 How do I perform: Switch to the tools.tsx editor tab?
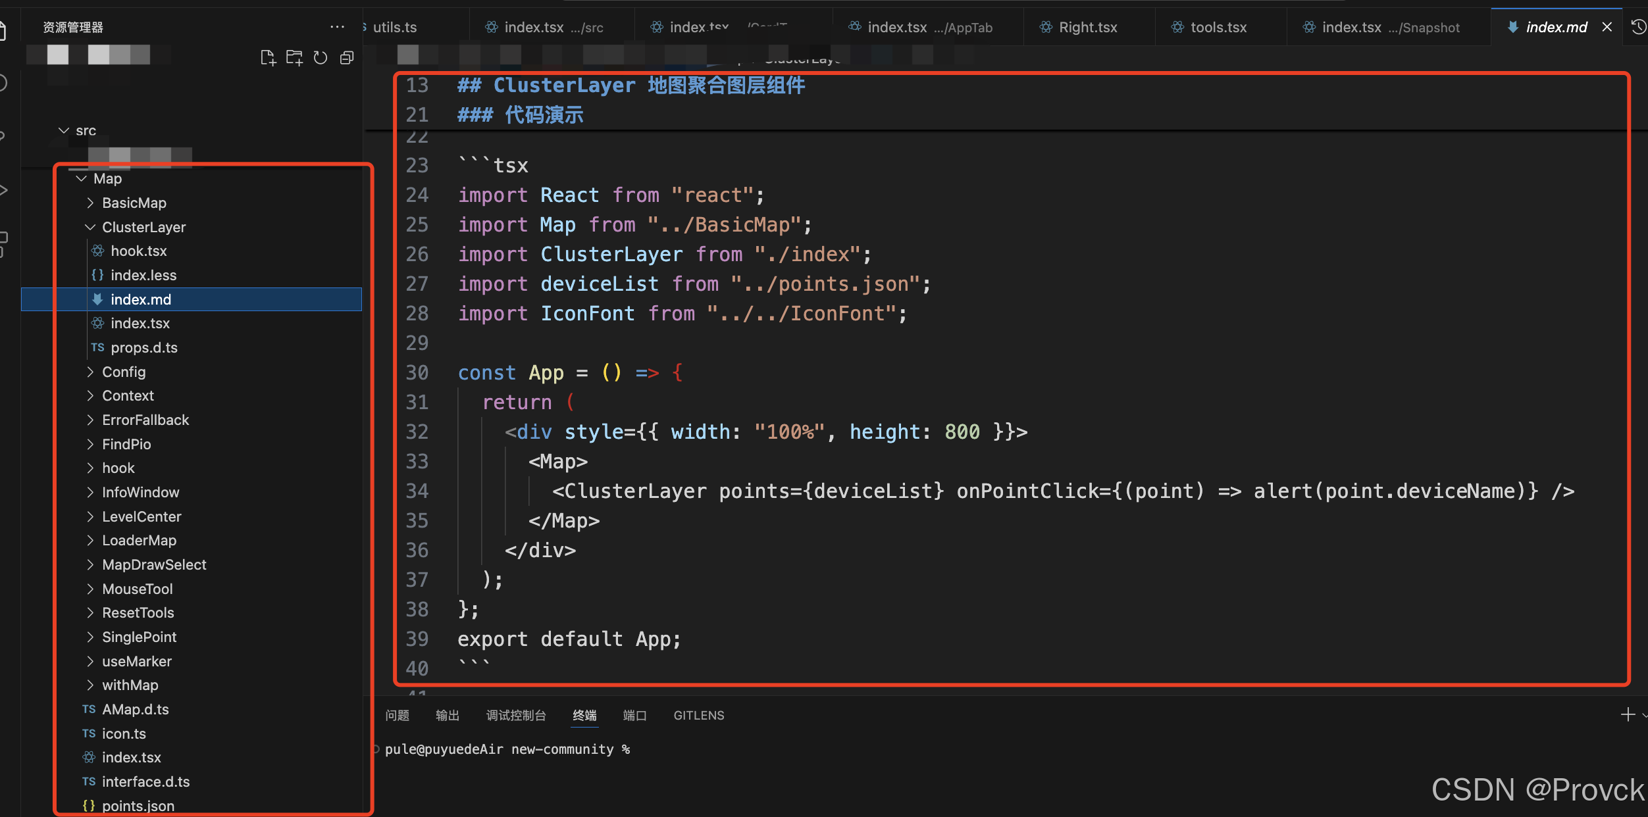[1218, 28]
